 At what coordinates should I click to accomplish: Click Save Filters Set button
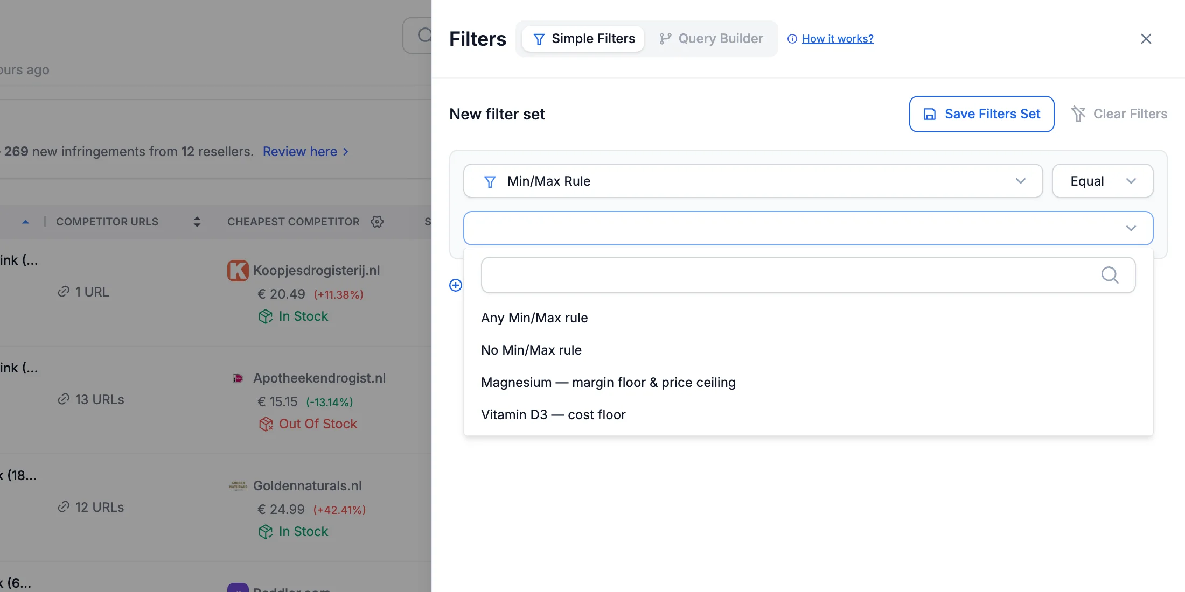coord(981,114)
